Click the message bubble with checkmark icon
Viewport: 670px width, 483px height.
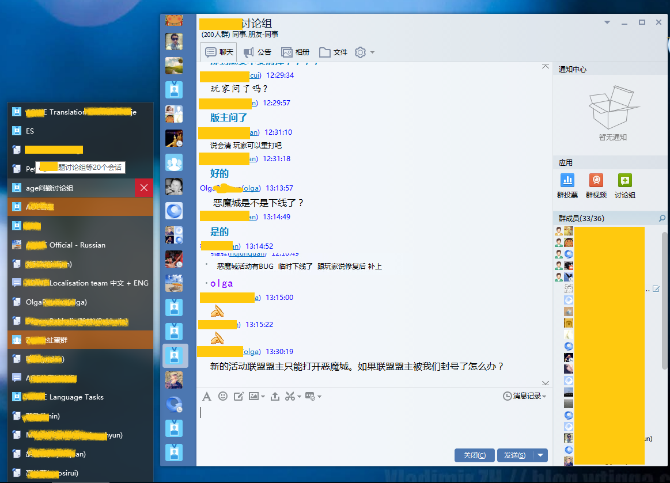point(310,396)
